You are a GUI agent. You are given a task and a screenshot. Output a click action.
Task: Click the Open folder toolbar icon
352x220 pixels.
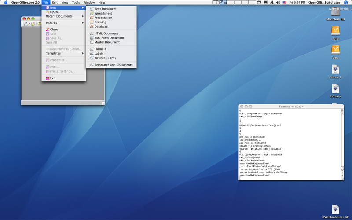pyautogui.click(x=33, y=24)
